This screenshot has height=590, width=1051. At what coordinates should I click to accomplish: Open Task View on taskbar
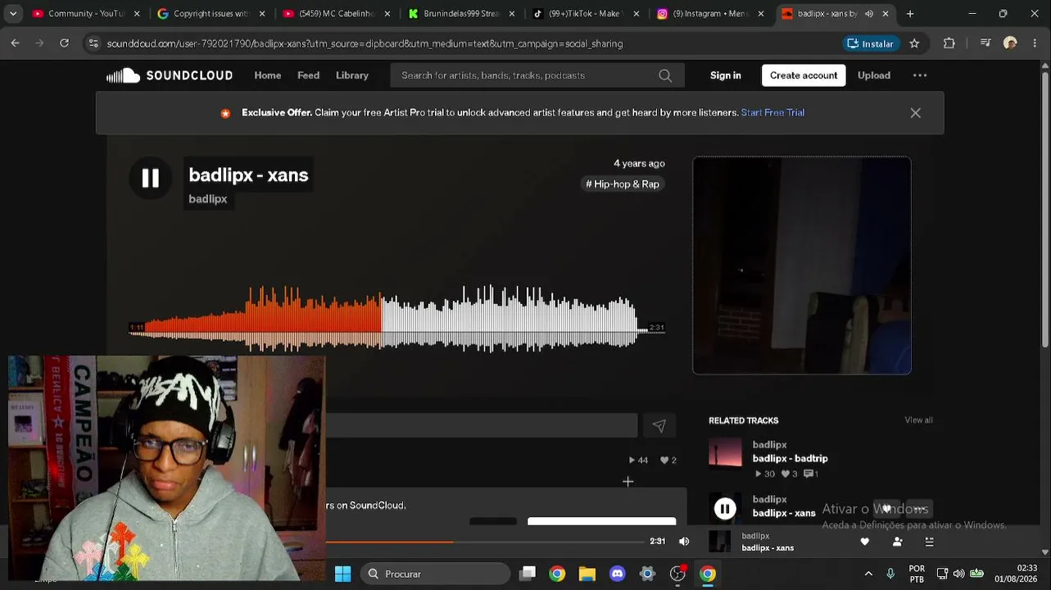coord(528,574)
